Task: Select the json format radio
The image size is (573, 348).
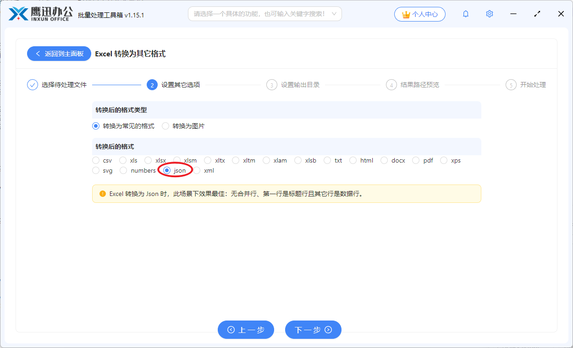Action: pos(167,170)
